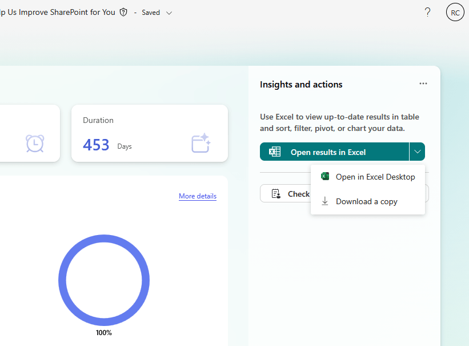This screenshot has width=469, height=346.
Task: Click the 453 duration value
Action: pos(96,145)
